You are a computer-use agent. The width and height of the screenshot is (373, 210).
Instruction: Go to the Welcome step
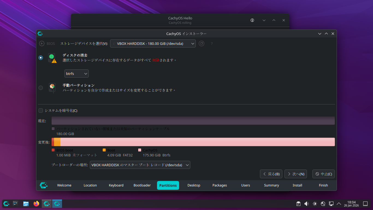click(64, 185)
